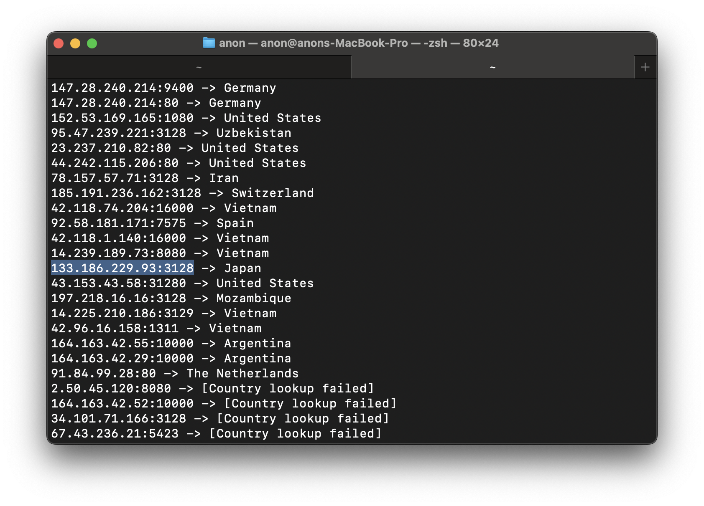Click the address 67.43.236.21:5423

[x=115, y=433]
